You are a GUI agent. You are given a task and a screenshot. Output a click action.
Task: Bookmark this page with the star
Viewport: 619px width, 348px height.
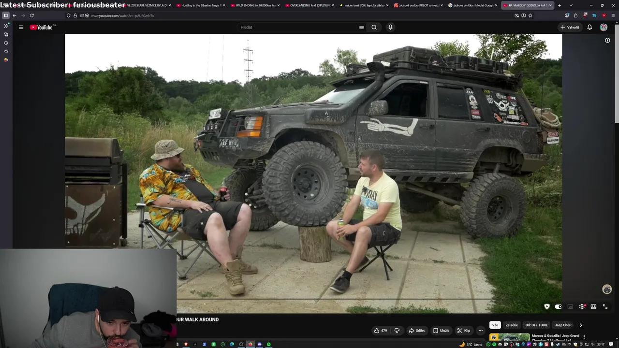(530, 15)
